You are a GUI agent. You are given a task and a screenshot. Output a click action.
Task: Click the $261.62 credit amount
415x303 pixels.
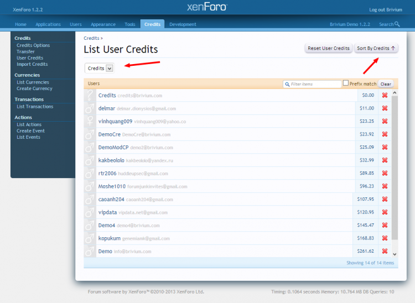pyautogui.click(x=366, y=251)
